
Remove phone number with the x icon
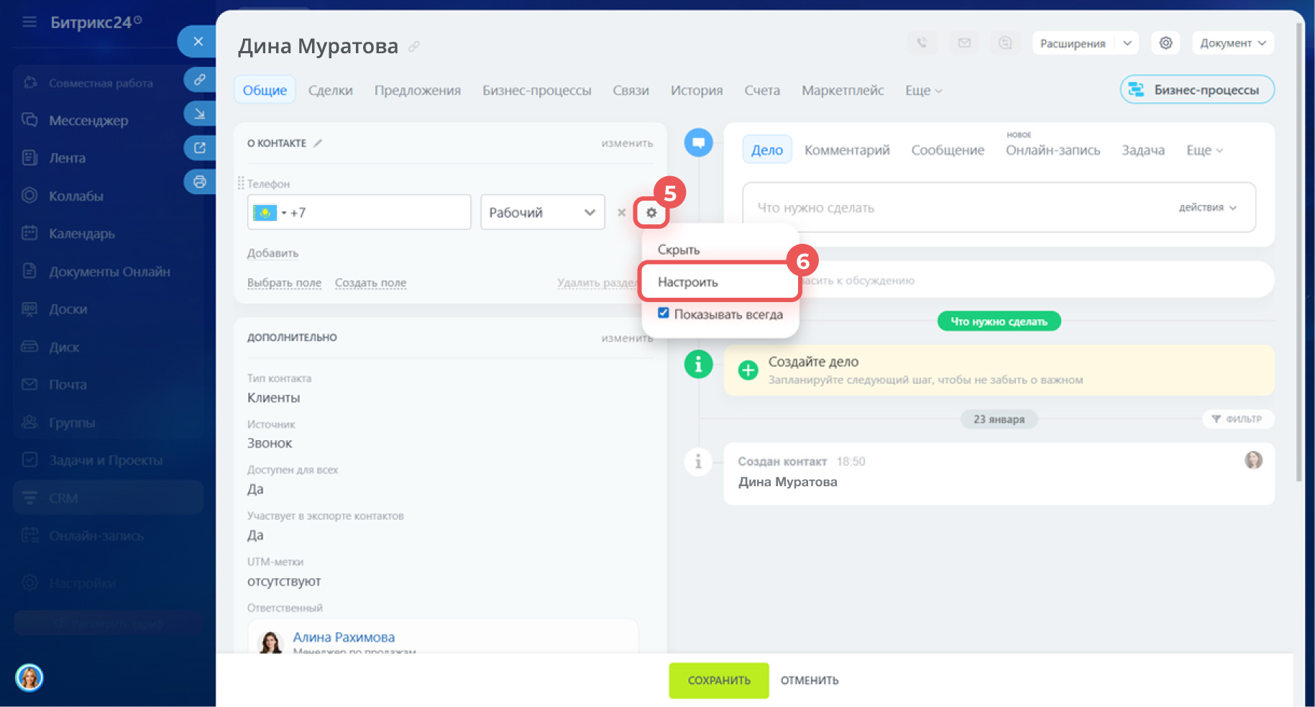pos(621,213)
